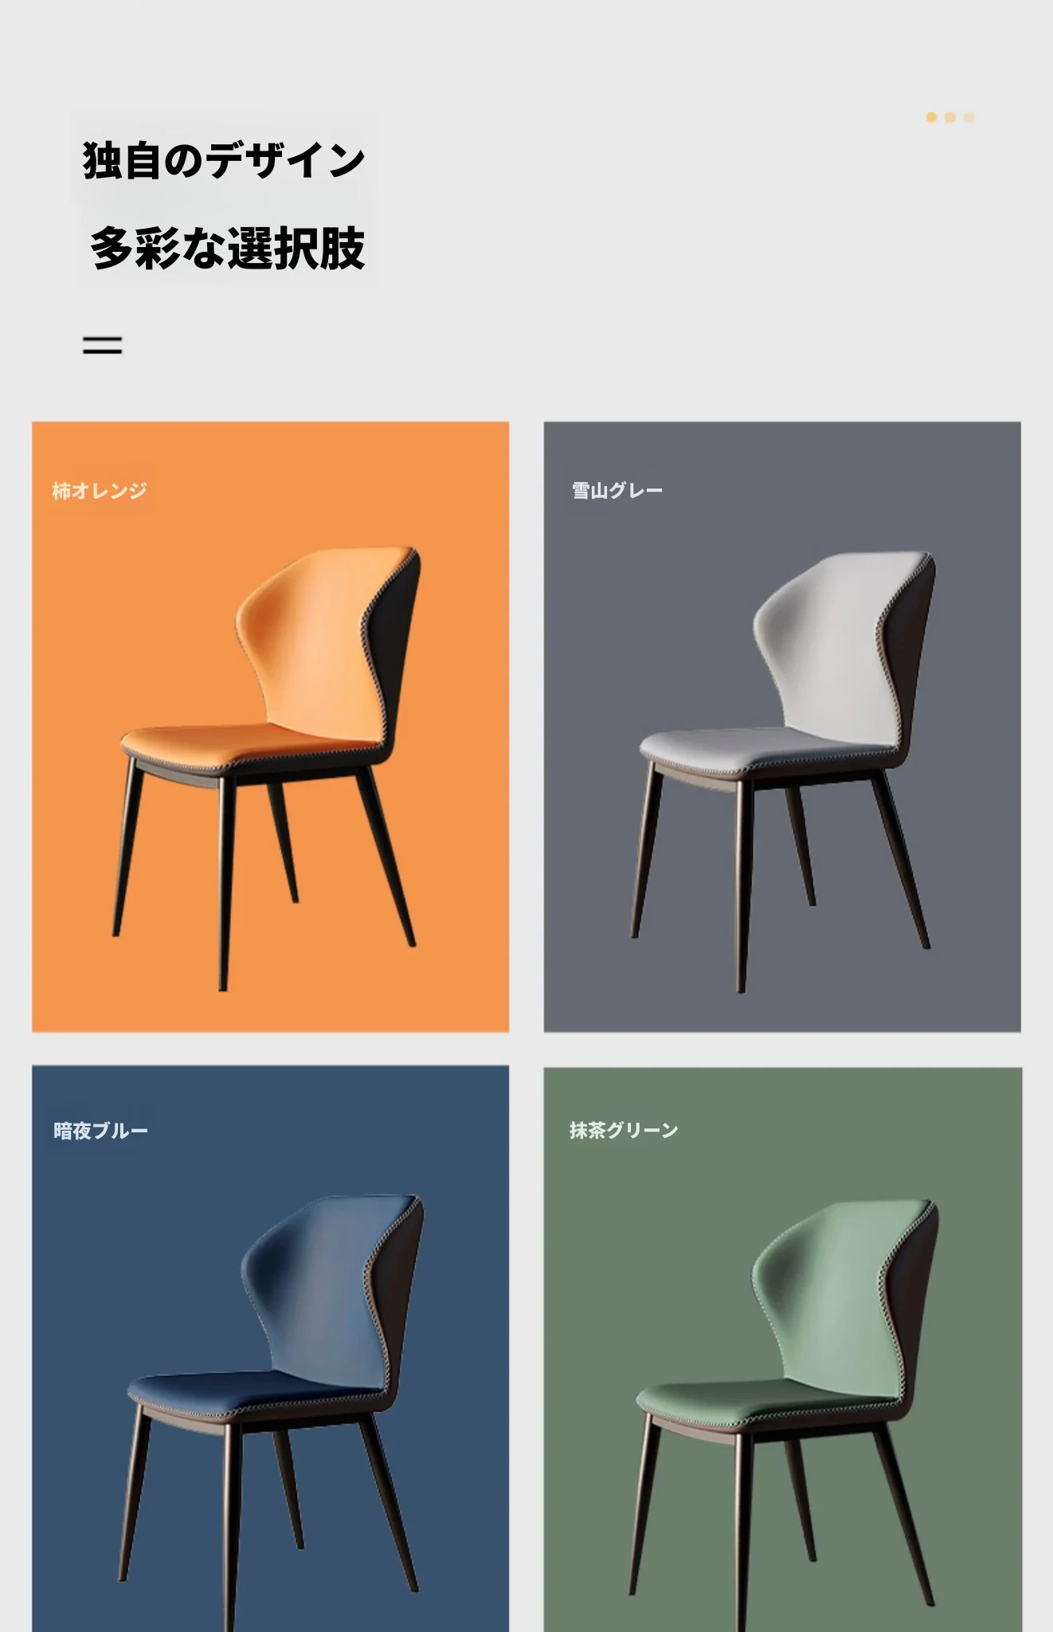Click the 柿オレンジ color label

click(100, 491)
